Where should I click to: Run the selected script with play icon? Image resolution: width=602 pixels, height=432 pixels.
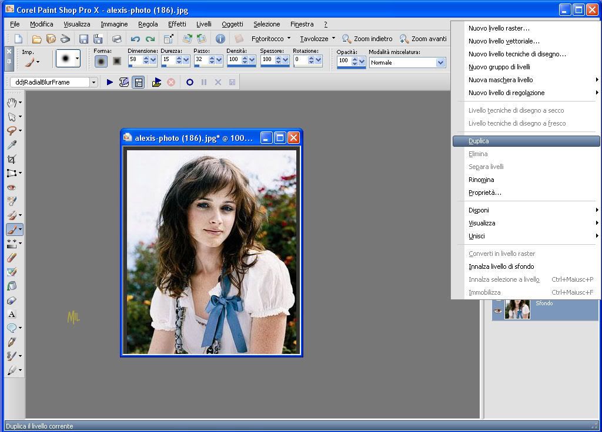click(x=109, y=82)
